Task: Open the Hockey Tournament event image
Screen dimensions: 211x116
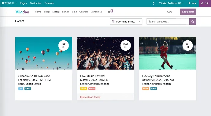Action: click(168, 53)
